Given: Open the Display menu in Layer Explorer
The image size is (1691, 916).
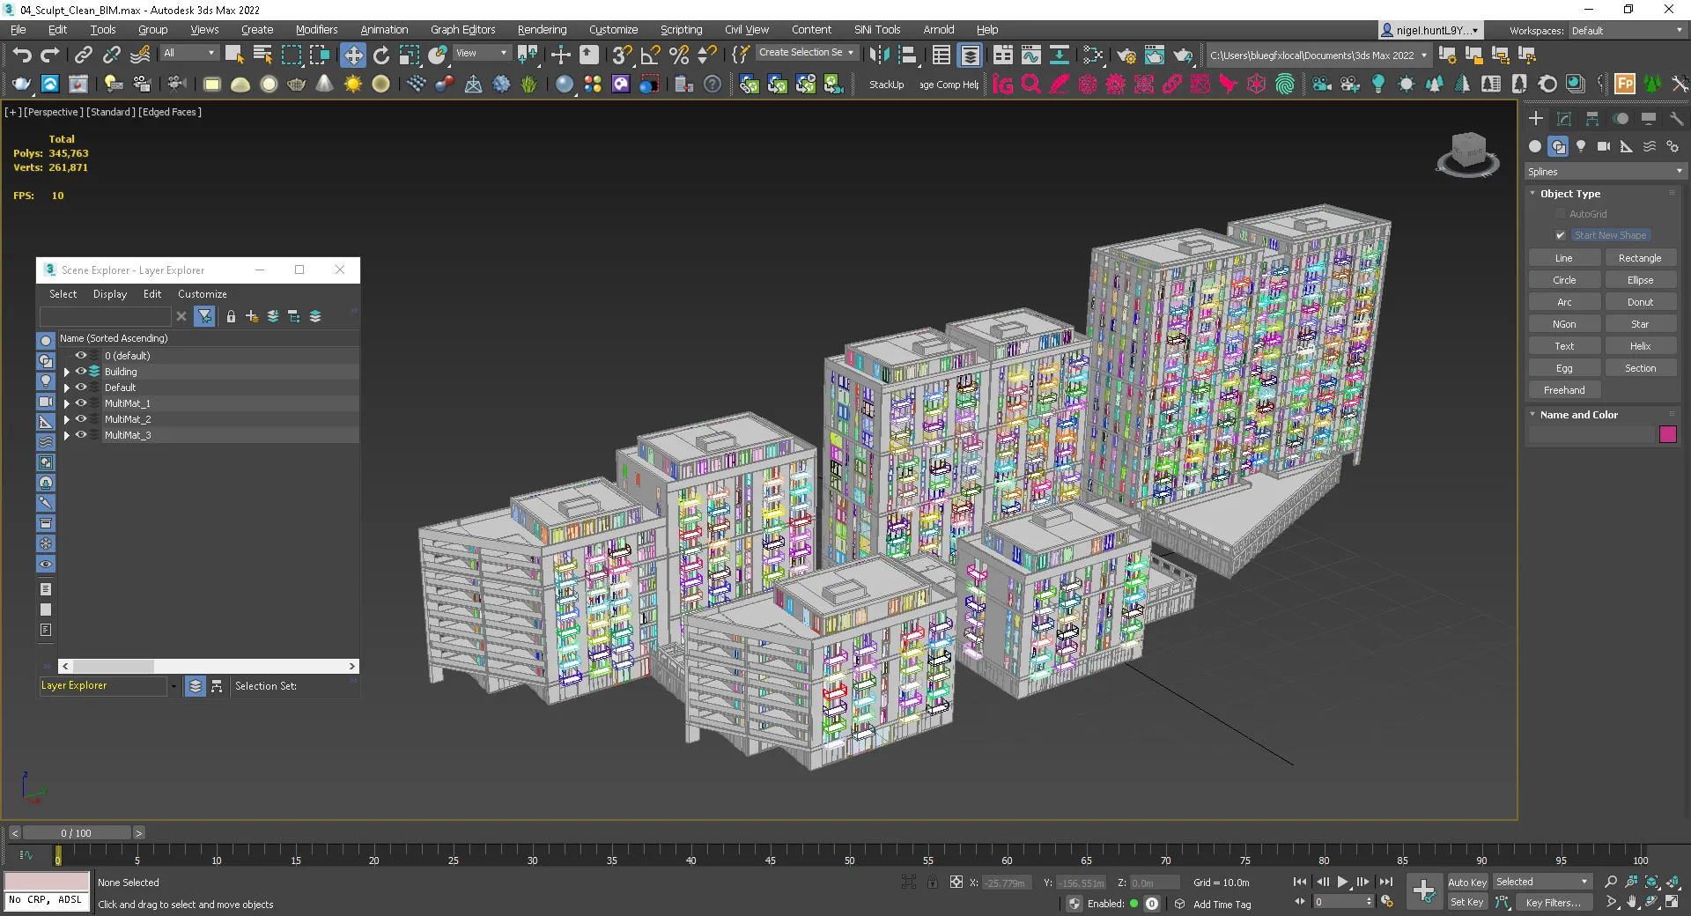Looking at the screenshot, I should coord(110,294).
